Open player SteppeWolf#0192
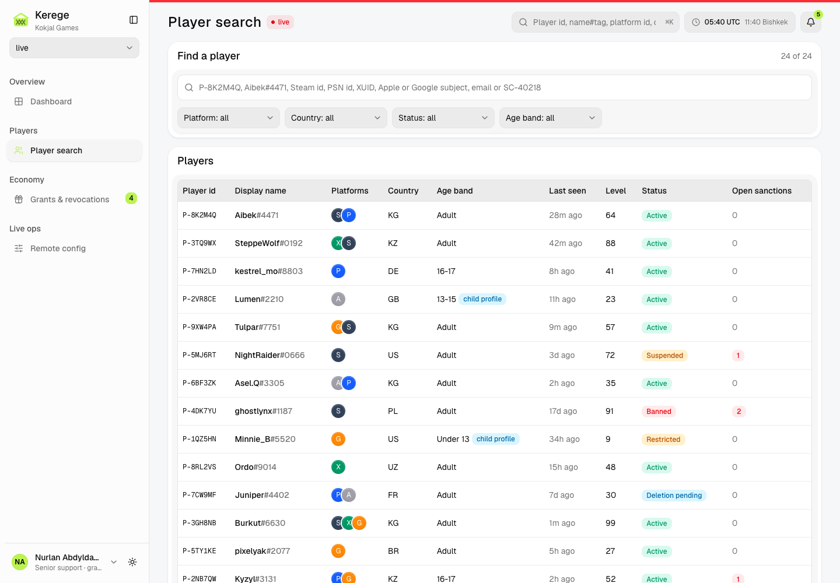Viewport: 840px width, 583px height. pos(269,243)
